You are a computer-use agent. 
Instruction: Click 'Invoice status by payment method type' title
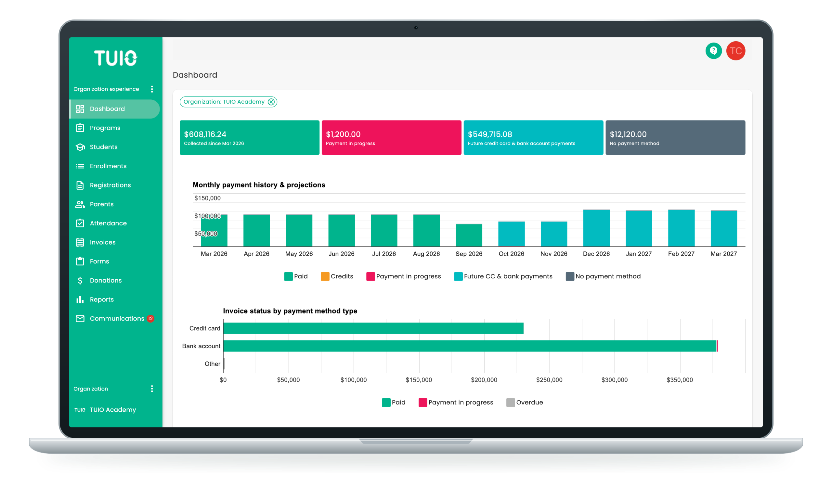[x=290, y=311]
